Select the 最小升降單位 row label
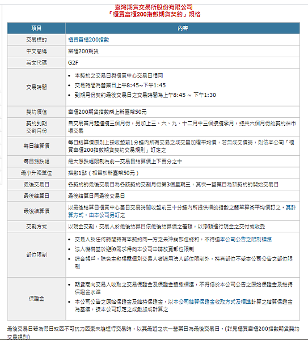 pyautogui.click(x=36, y=173)
